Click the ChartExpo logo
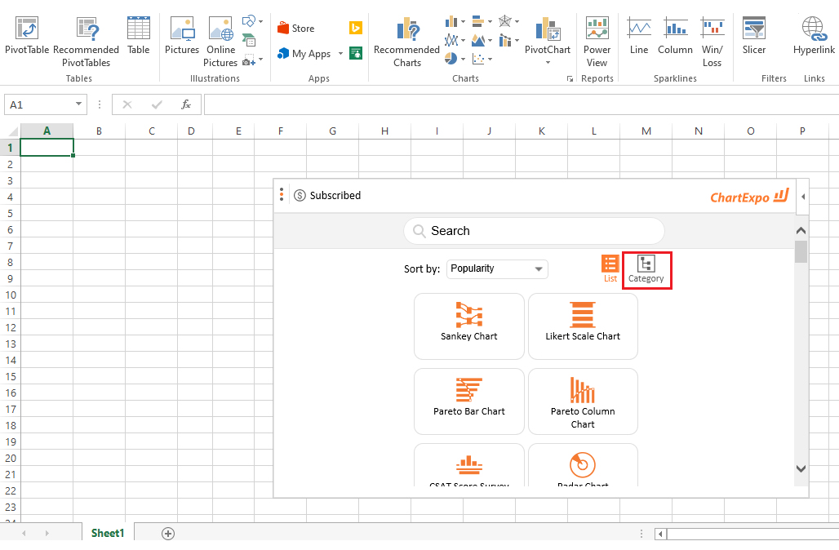 749,197
